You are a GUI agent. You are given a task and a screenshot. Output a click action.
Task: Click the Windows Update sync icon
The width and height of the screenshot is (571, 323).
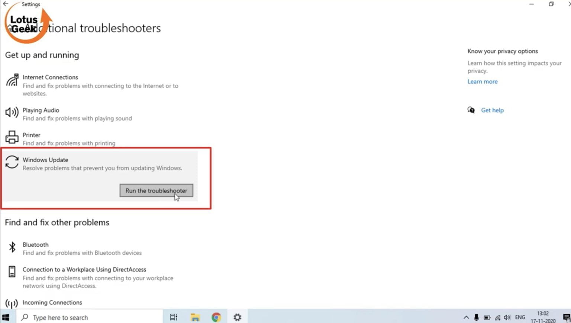(x=12, y=162)
